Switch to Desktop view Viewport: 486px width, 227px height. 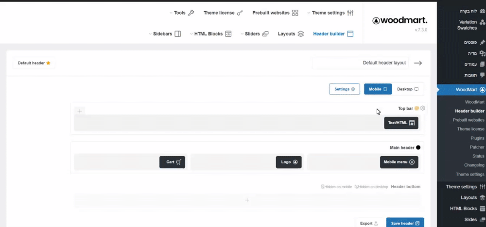click(x=408, y=89)
